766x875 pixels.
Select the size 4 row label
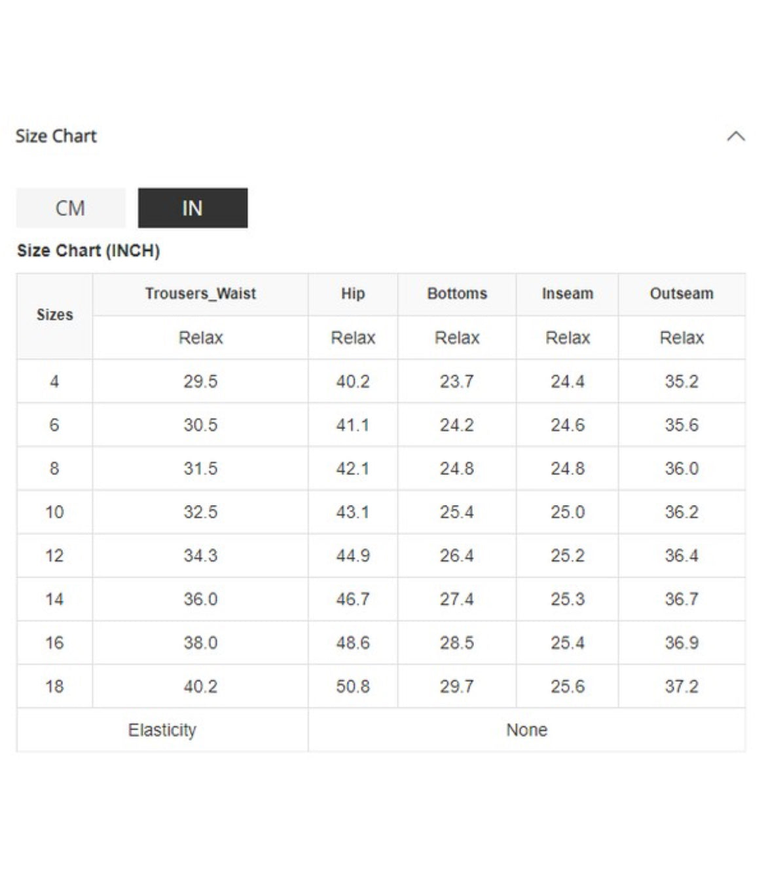[54, 381]
